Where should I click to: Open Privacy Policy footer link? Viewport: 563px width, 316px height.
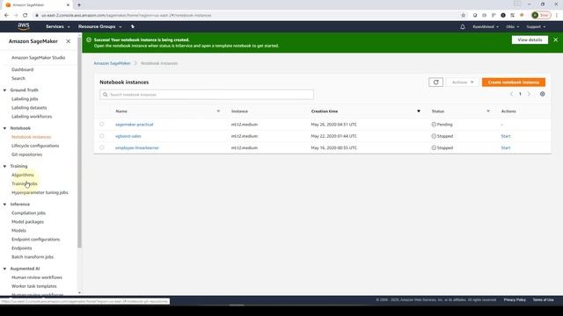click(x=515, y=299)
